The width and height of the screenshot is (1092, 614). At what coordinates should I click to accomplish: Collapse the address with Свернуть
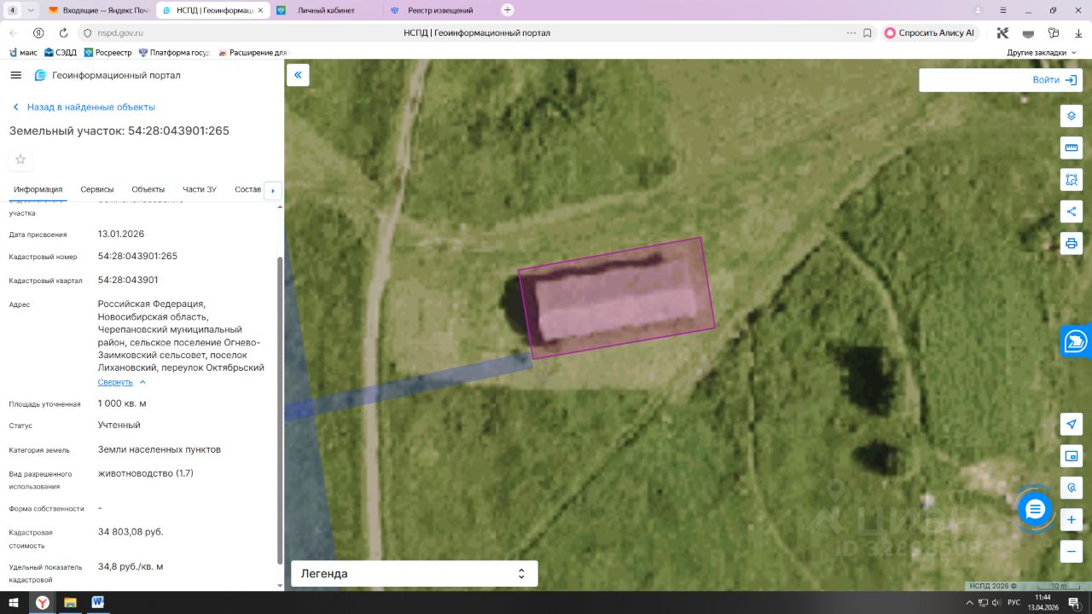pos(122,382)
